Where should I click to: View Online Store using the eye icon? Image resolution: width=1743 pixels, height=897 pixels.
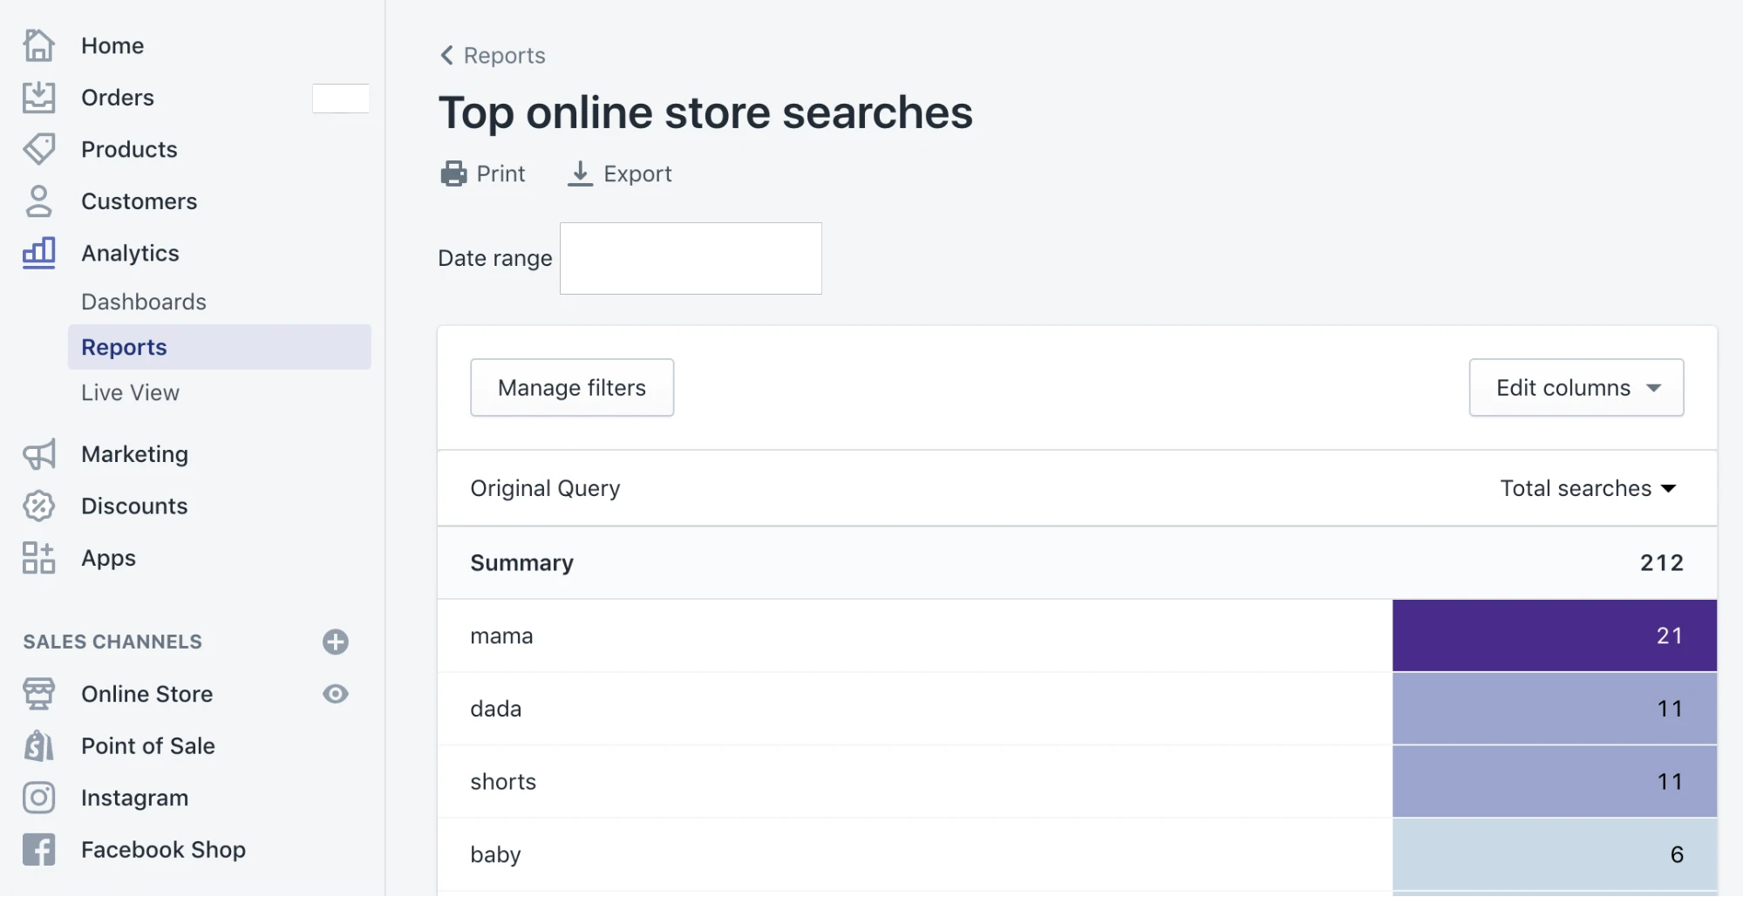(336, 694)
